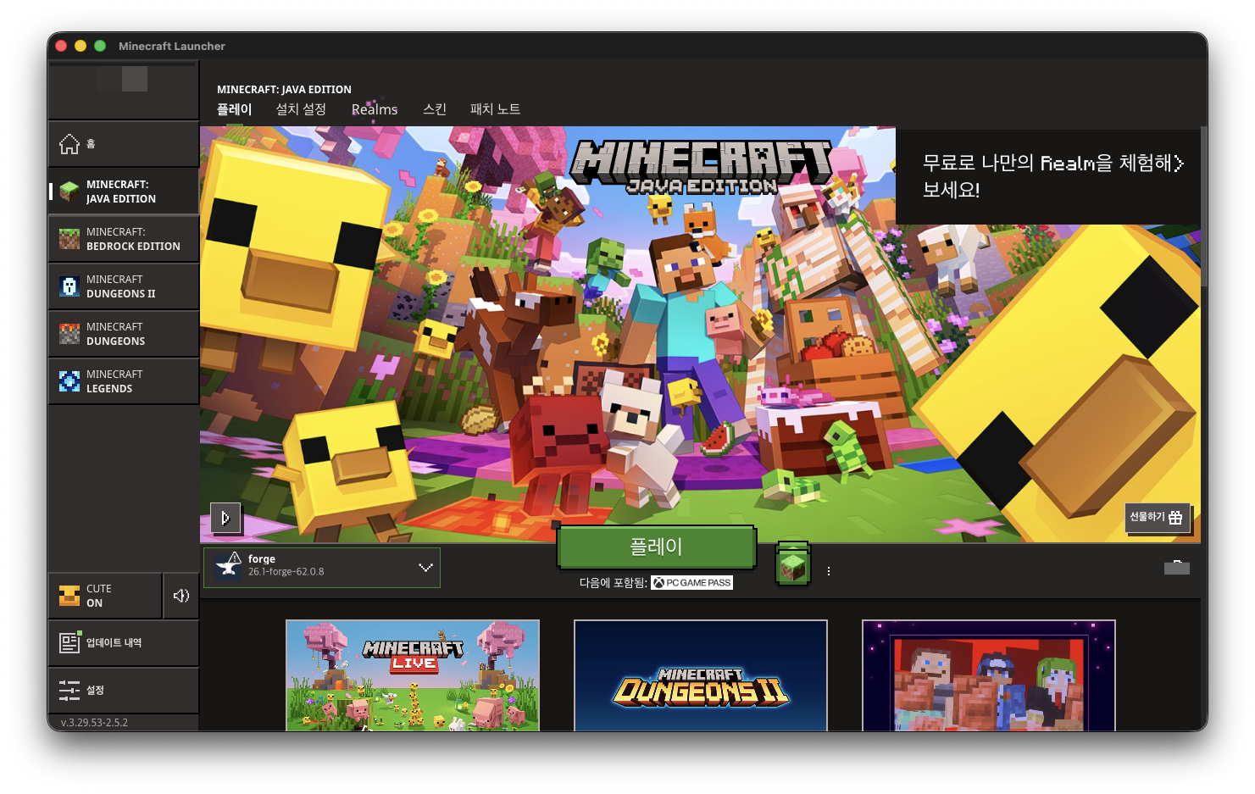The width and height of the screenshot is (1255, 794).
Task: Toggle the CUTE ON theme switch
Action: [x=105, y=596]
